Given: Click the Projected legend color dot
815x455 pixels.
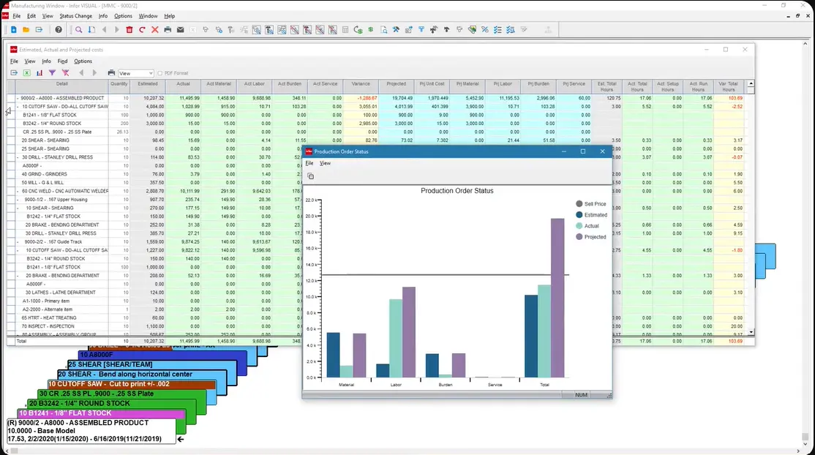Looking at the screenshot, I should coord(579,237).
